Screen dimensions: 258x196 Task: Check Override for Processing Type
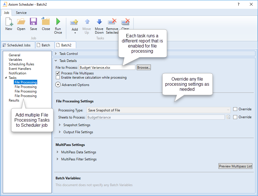pos(235,109)
